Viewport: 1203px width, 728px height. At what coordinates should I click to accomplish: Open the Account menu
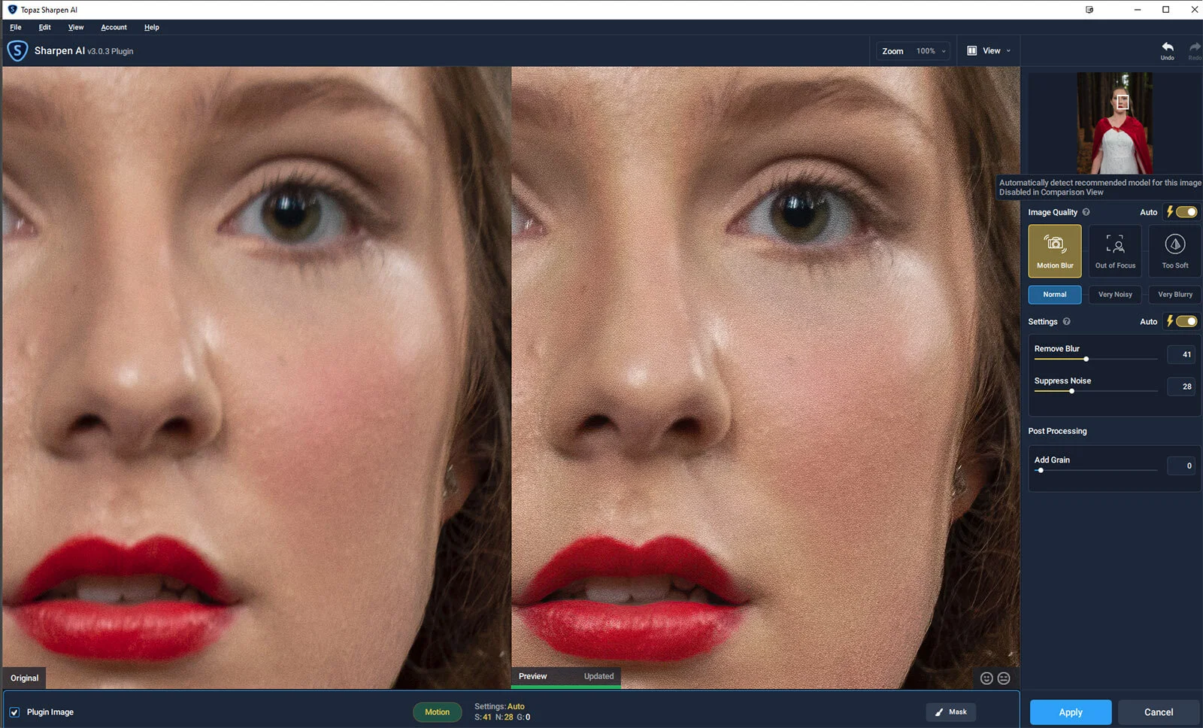coord(114,27)
